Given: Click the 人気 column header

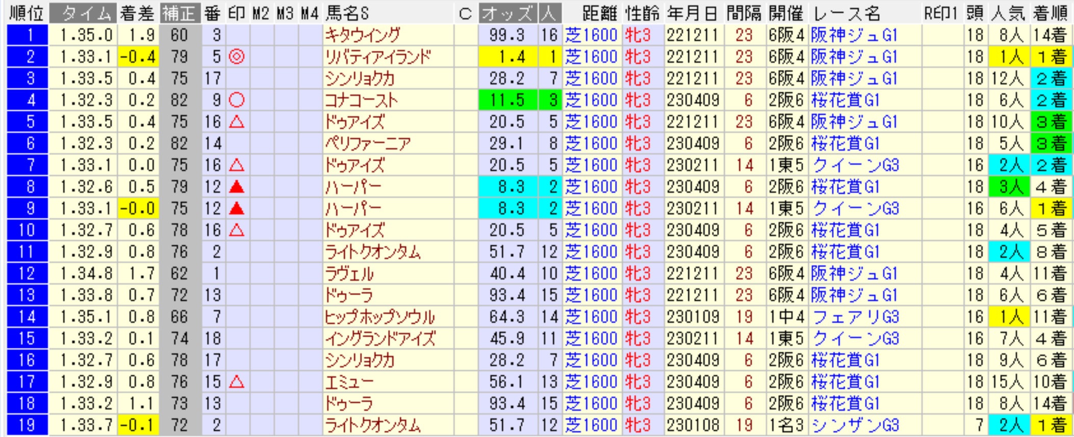Looking at the screenshot, I should point(1010,13).
